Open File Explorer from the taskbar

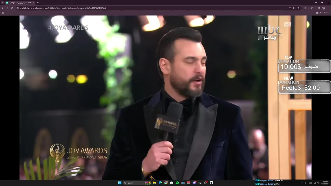[154, 183]
